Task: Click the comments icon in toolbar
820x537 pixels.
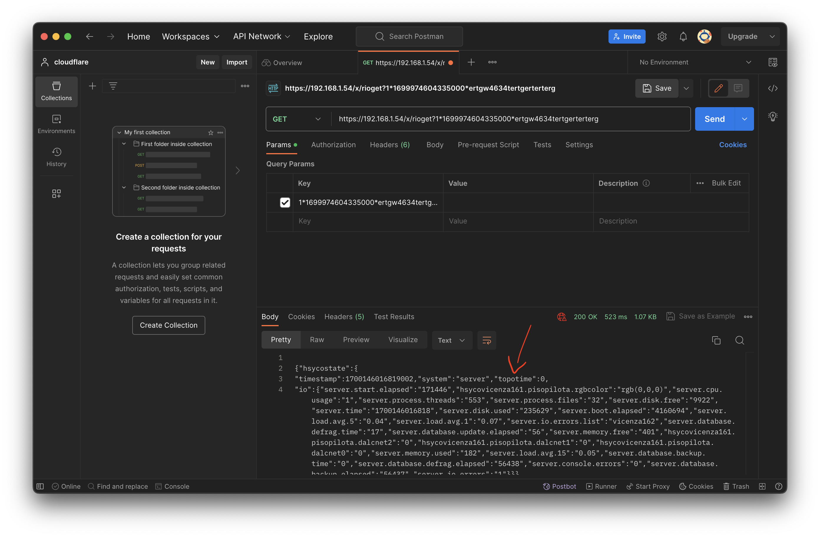Action: pos(738,88)
